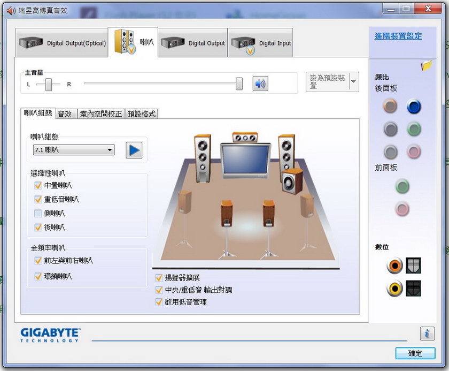Image resolution: width=449 pixels, height=371 pixels.
Task: Click the L/R balance slider handle
Action: tap(49, 84)
